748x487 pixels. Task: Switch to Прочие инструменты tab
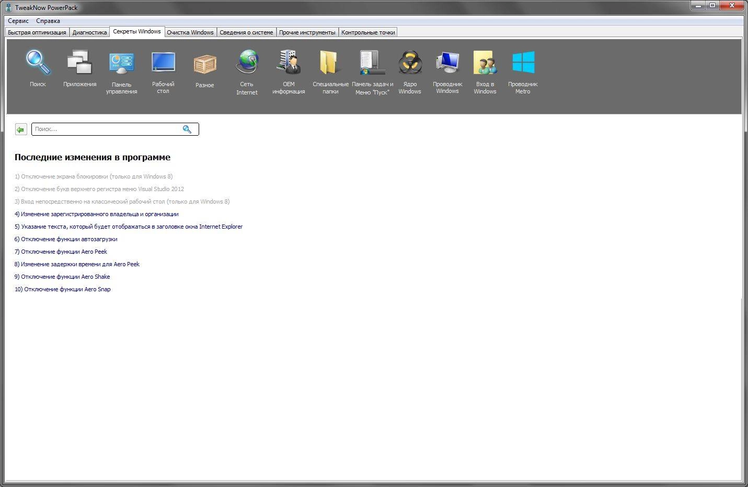307,32
